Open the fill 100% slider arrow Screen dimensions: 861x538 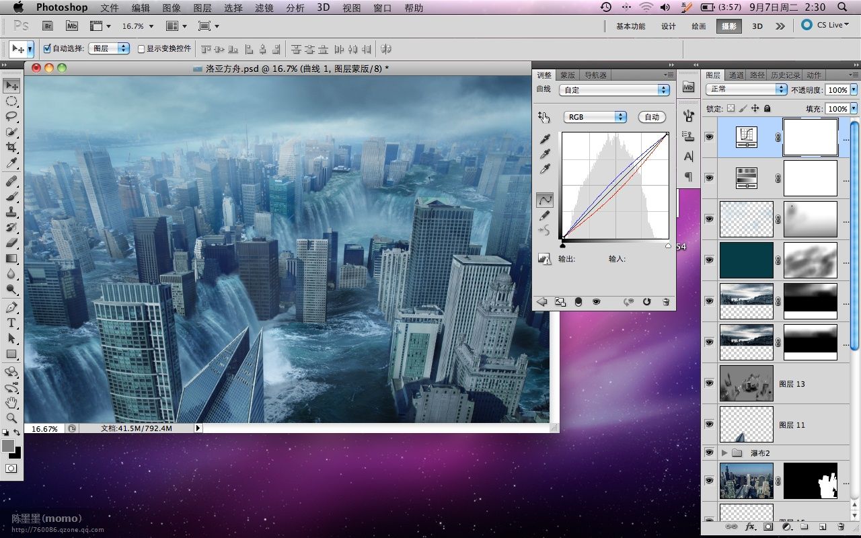coord(854,108)
